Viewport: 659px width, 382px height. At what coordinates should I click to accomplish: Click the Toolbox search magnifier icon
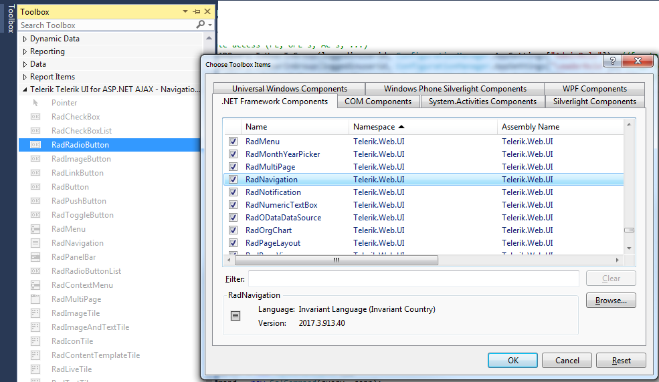pyautogui.click(x=201, y=25)
